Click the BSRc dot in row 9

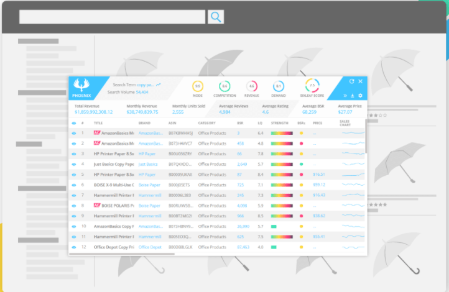pyautogui.click(x=301, y=216)
